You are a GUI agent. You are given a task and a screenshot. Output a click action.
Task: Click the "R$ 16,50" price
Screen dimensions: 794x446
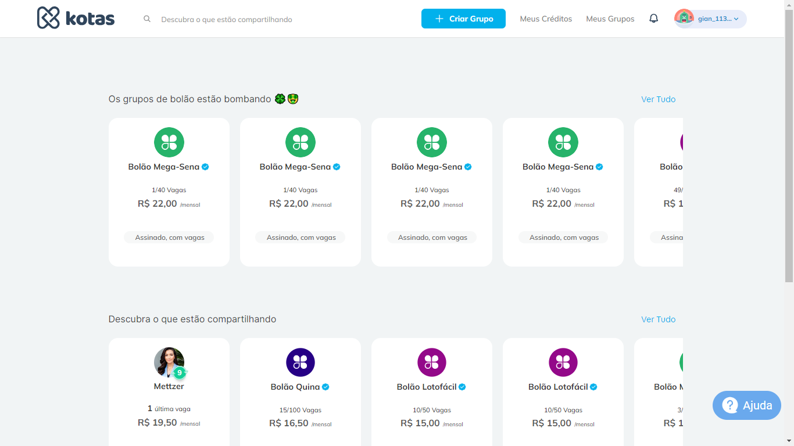coord(289,423)
